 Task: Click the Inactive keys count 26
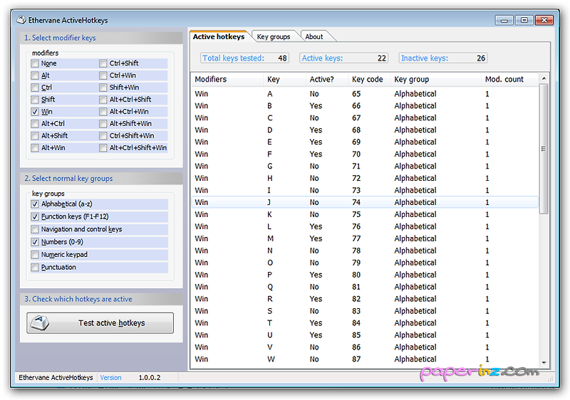[480, 58]
